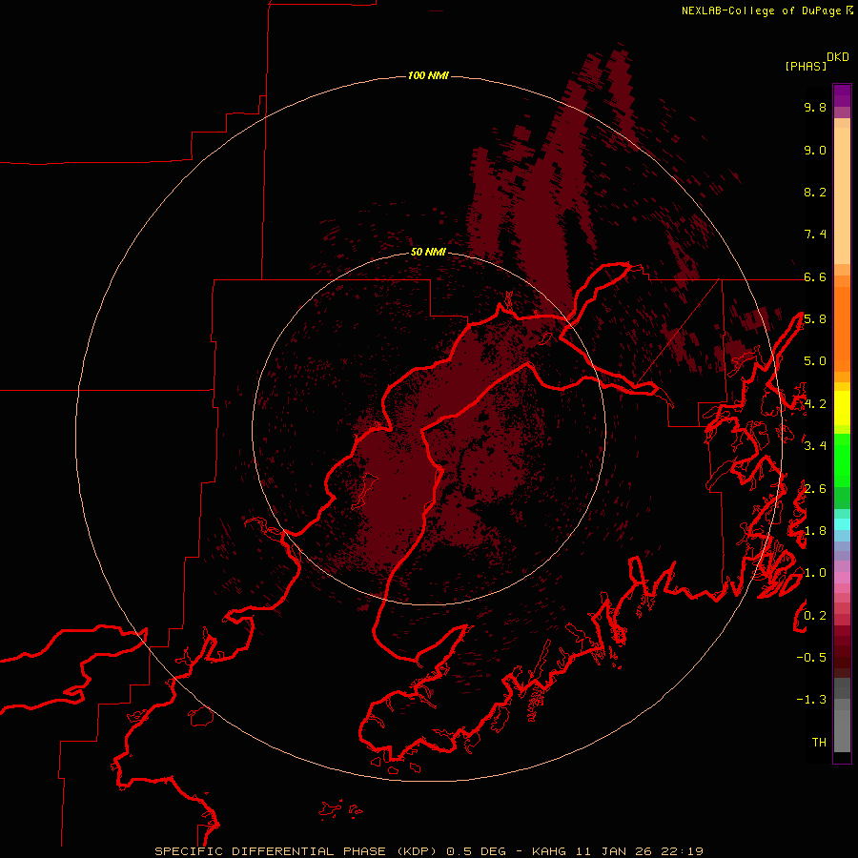This screenshot has width=858, height=858.
Task: Click the 50 NMI range ring label
Action: [428, 252]
